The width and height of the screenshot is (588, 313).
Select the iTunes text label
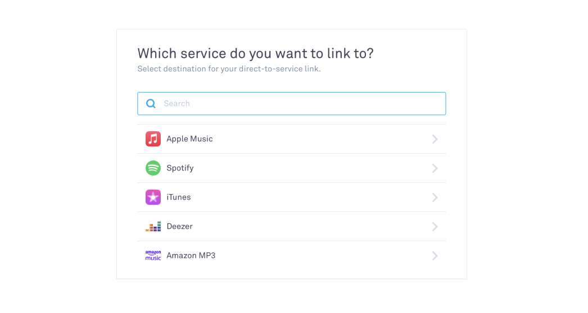[x=179, y=197]
